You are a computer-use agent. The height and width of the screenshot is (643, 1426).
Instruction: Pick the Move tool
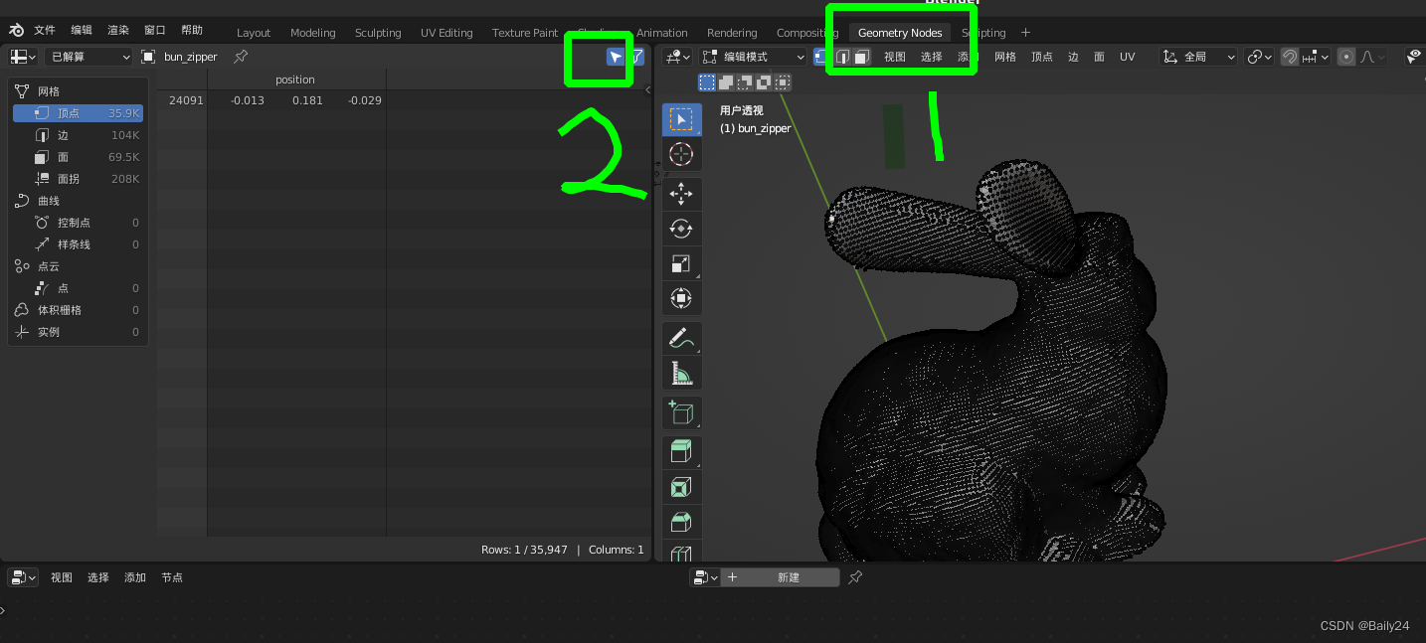click(x=681, y=194)
